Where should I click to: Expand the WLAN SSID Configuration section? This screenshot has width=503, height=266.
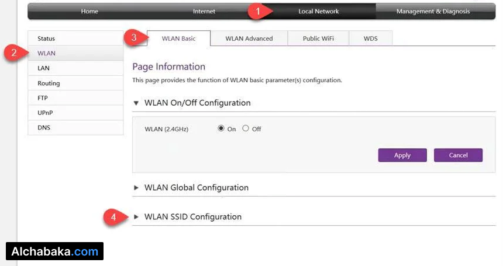(x=192, y=217)
